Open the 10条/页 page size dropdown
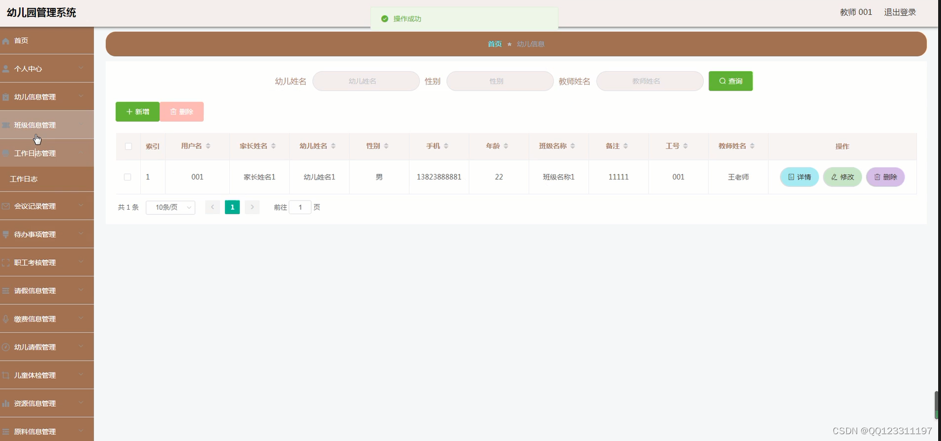Viewport: 941px width, 441px height. pyautogui.click(x=171, y=207)
